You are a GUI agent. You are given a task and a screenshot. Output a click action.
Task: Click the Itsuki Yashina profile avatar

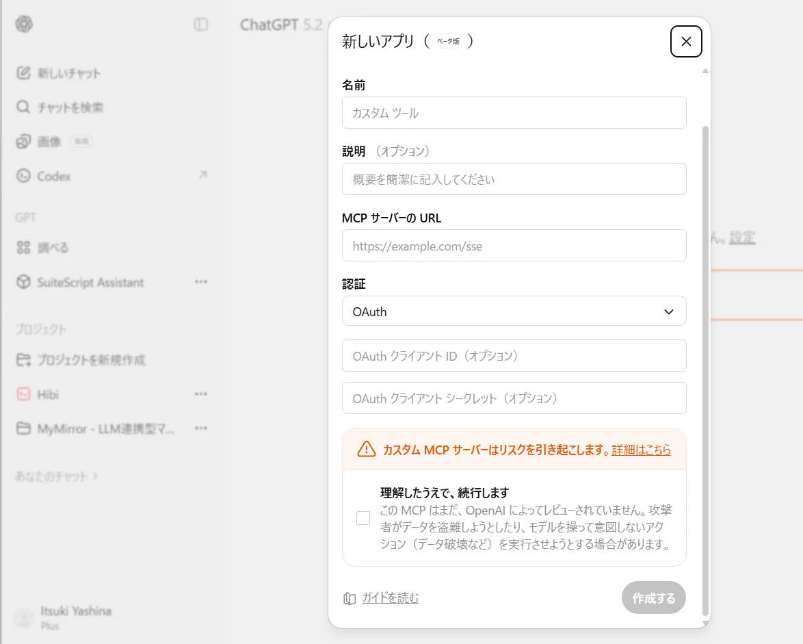[24, 619]
